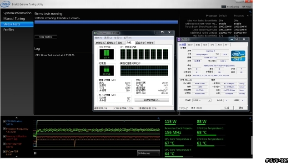The width and height of the screenshot is (291, 164).
Task: Switch to the 關於 tab in CPU-Z
Action: tap(227, 45)
